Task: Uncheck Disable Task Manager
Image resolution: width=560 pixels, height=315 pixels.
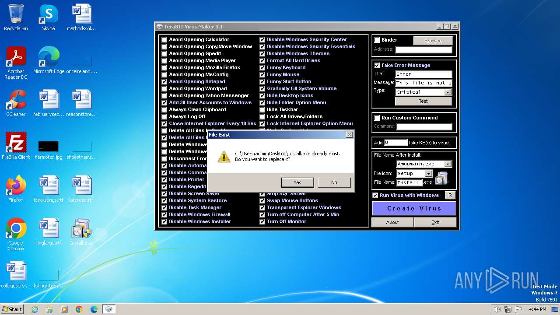Action: [164, 207]
